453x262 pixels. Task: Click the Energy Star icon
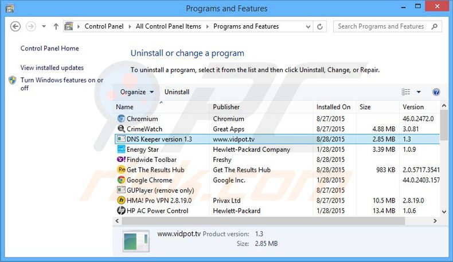click(121, 149)
